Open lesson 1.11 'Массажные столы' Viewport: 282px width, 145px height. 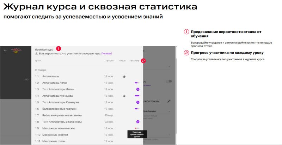click(x=54, y=141)
